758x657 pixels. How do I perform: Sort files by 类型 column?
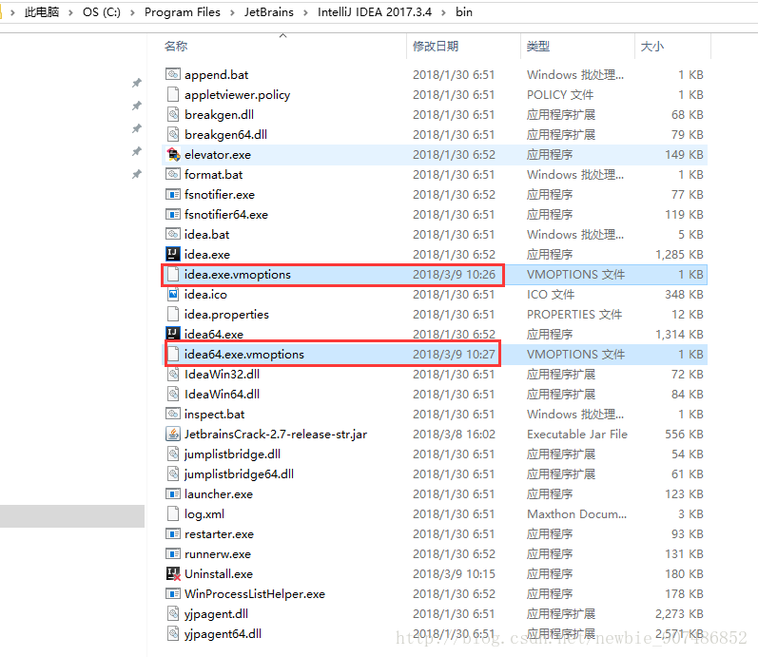point(538,47)
